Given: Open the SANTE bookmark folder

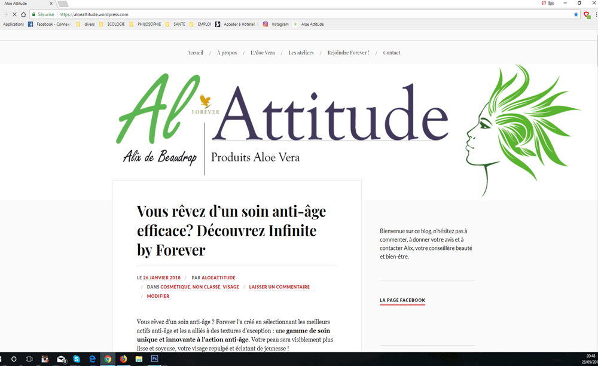Looking at the screenshot, I should [175, 24].
